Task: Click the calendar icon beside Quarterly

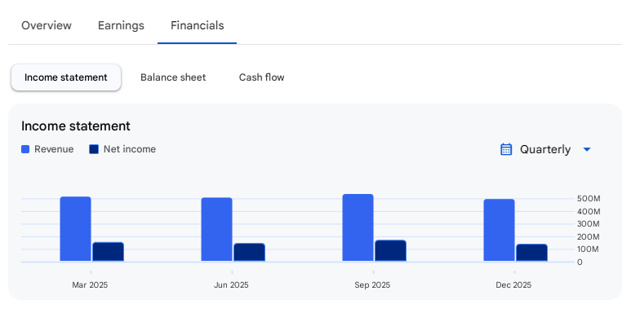Action: click(506, 150)
